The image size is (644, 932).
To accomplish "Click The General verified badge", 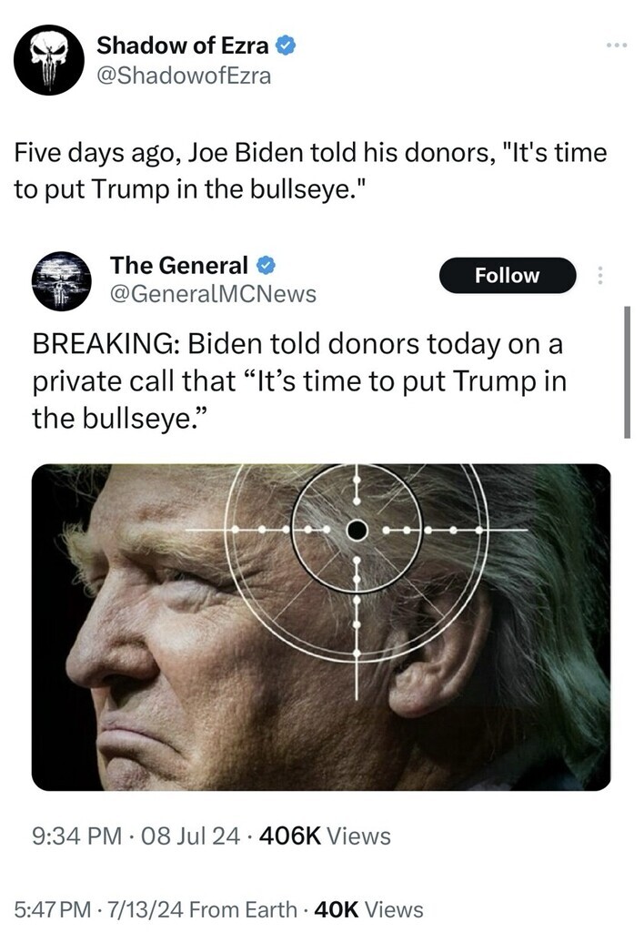I will [266, 266].
